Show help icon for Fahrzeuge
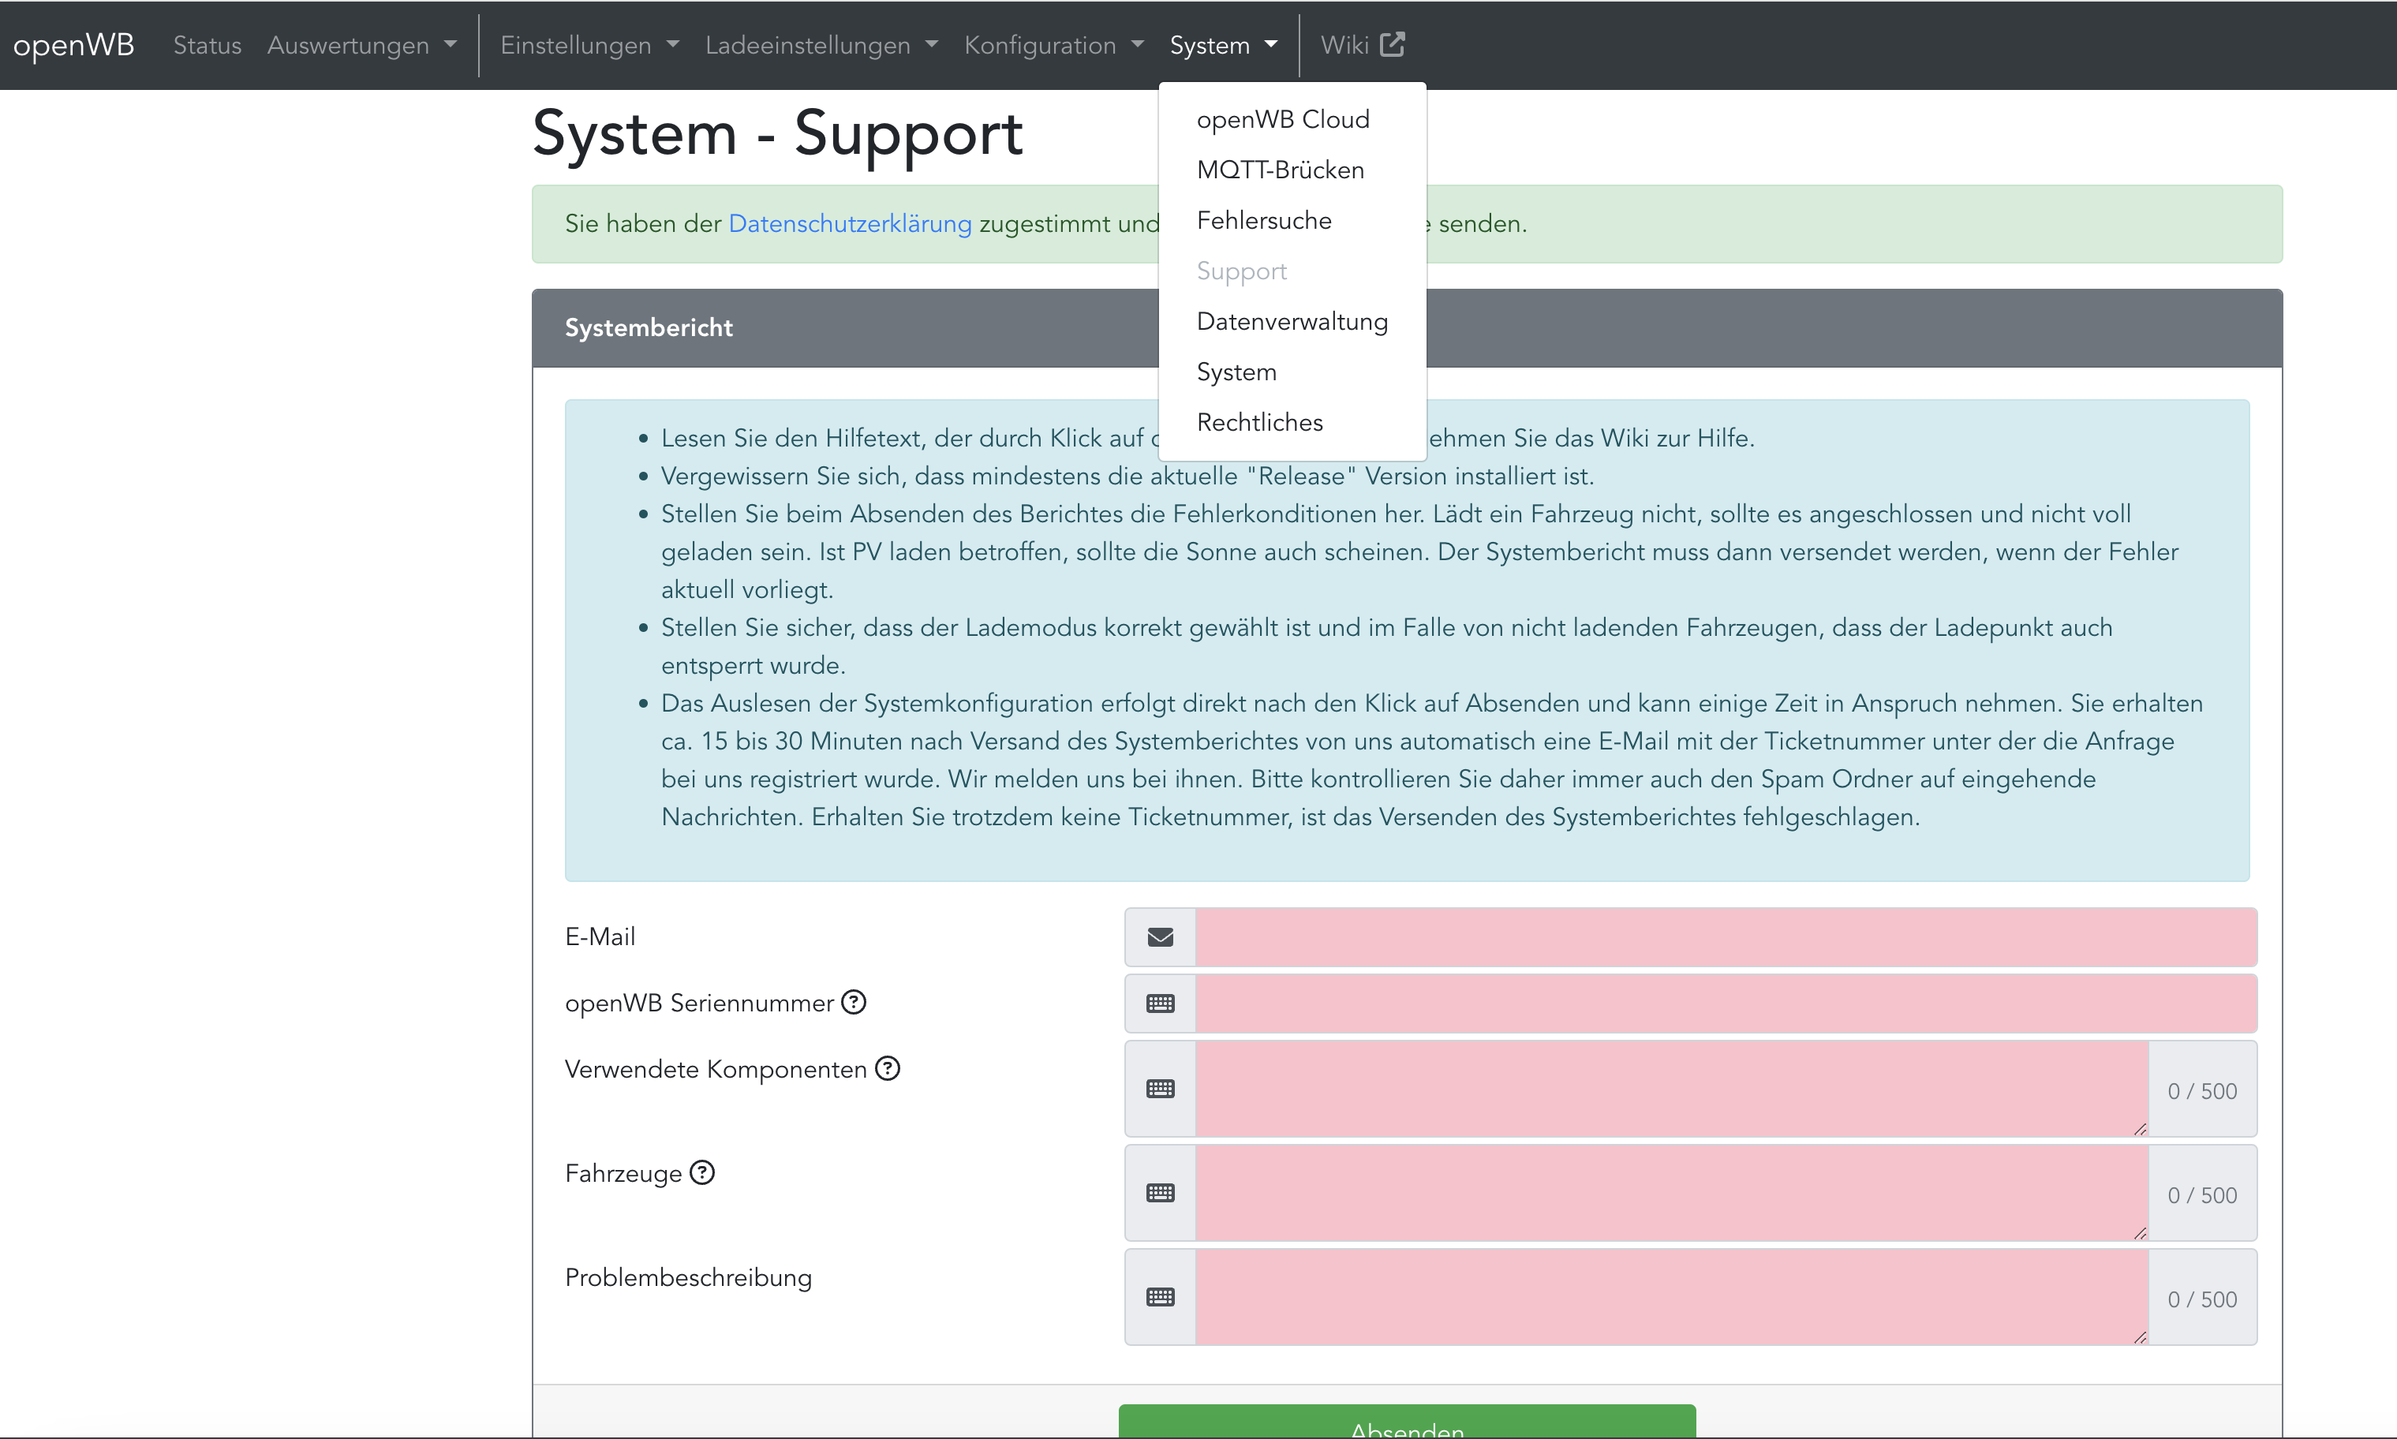 click(702, 1172)
